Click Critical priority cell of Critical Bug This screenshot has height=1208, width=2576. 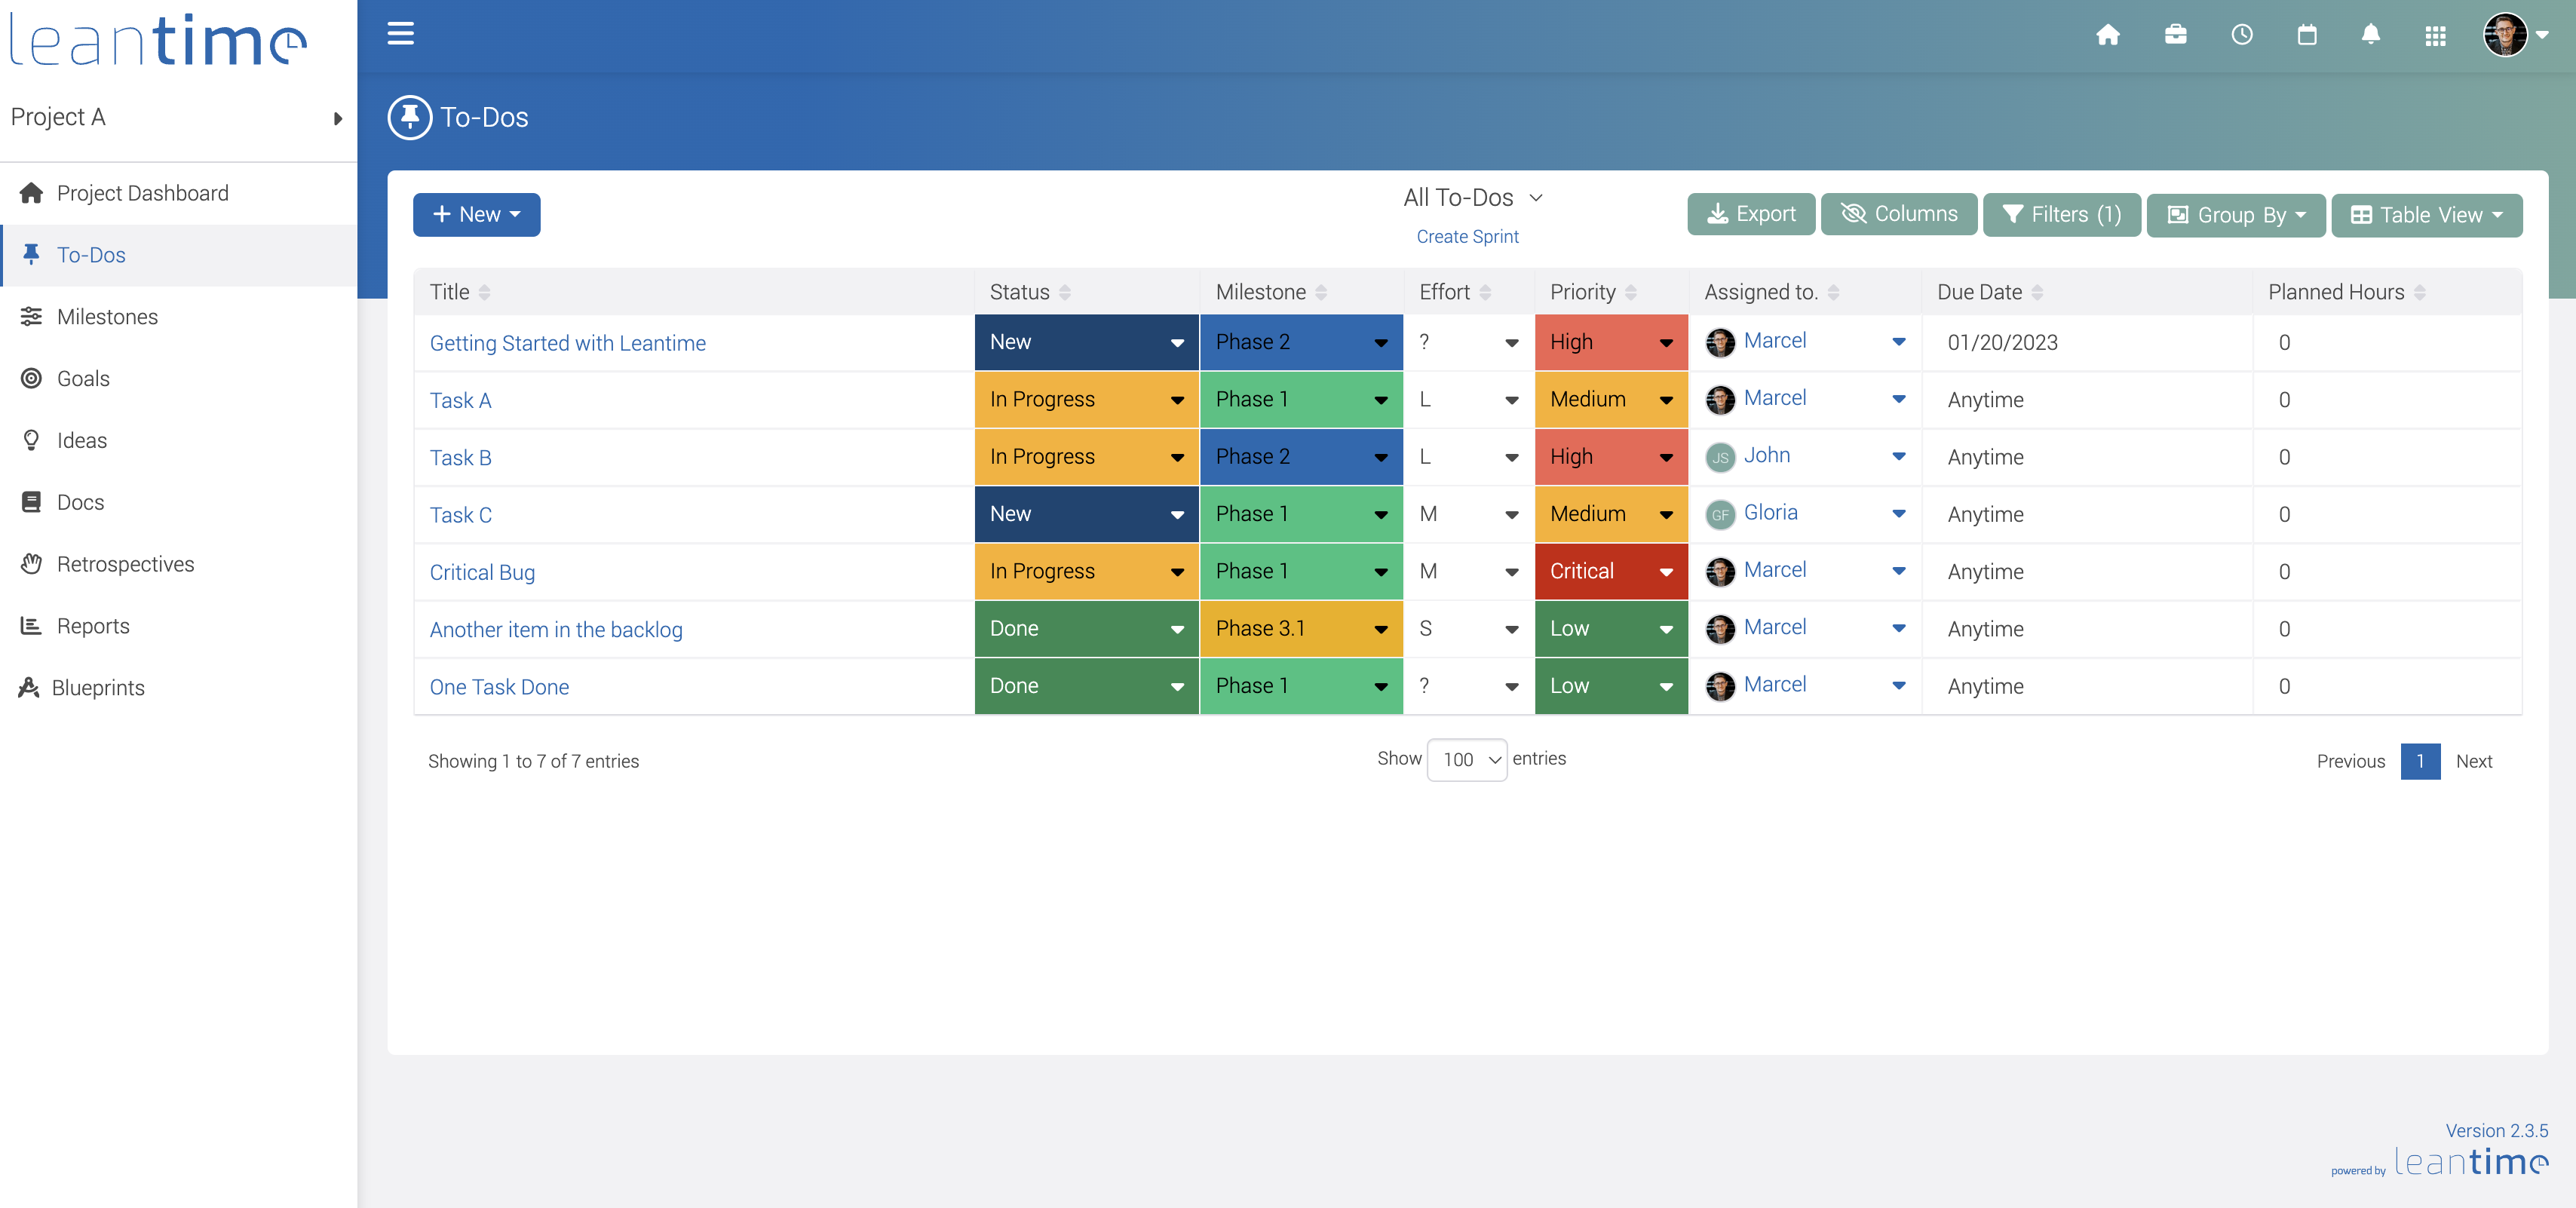(x=1610, y=572)
